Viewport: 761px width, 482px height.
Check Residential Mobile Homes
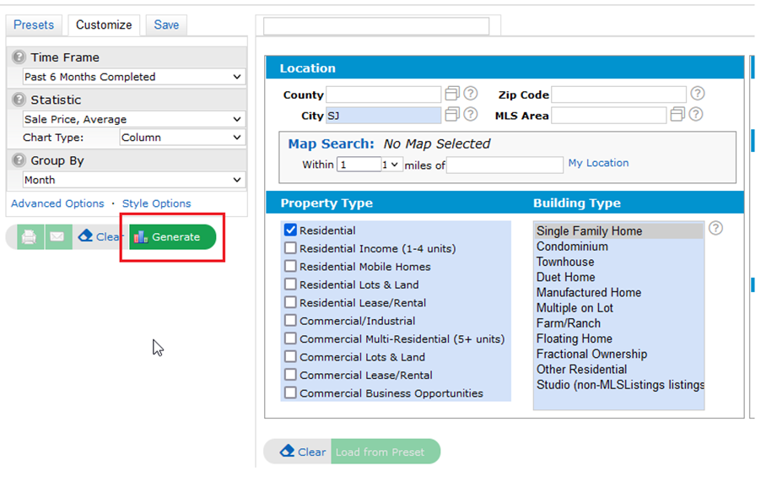(x=290, y=266)
